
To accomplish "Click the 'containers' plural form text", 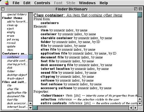I will click(x=49, y=23).
